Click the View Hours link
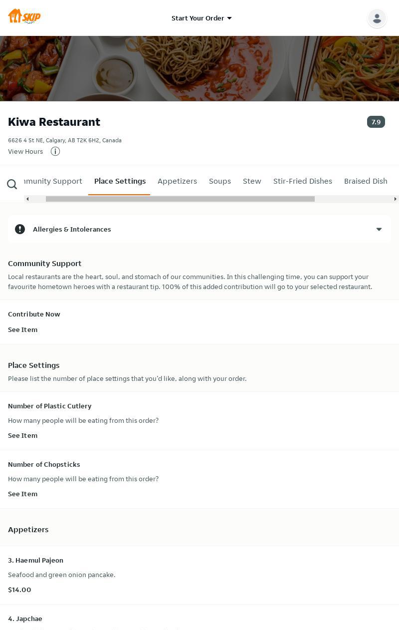Viewport: 399px width, 630px height. pyautogui.click(x=25, y=151)
